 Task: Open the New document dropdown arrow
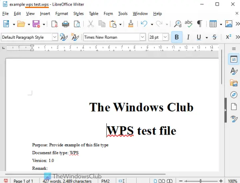[x=14, y=24]
